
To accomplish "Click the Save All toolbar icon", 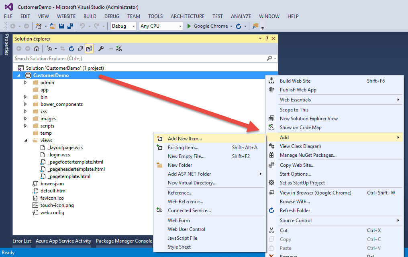I will tap(70, 26).
